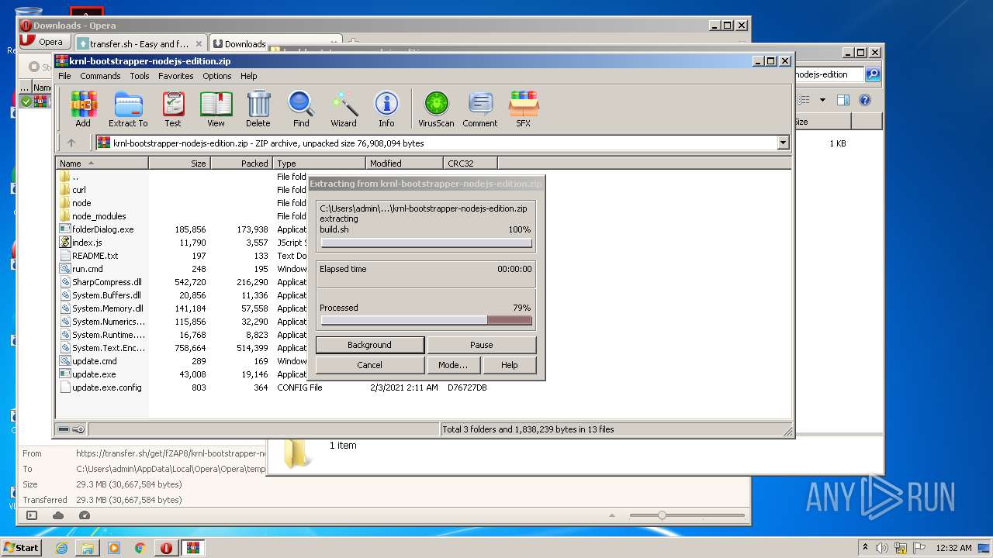The height and width of the screenshot is (558, 993).
Task: Show hidden system tray icons
Action: (x=865, y=548)
